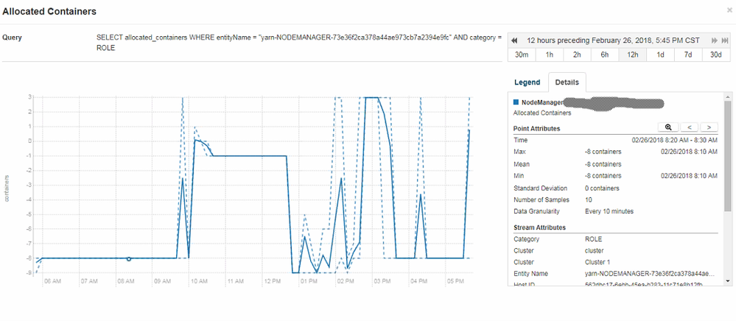This screenshot has height=321, width=736.
Task: Click the details panel scrollbar thumb
Action: 728,156
